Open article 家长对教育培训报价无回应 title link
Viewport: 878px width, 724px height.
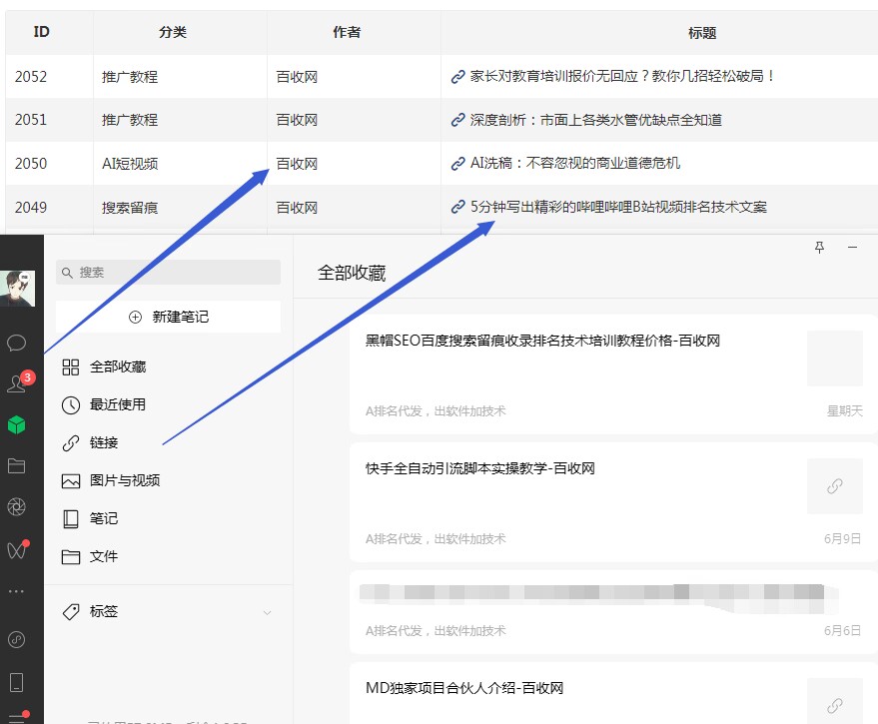coord(621,76)
